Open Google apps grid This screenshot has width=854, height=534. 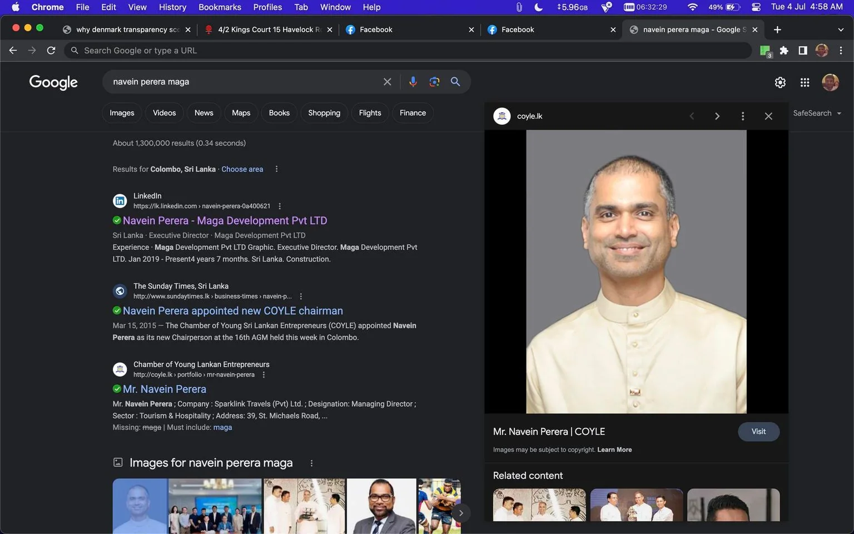[x=805, y=82]
